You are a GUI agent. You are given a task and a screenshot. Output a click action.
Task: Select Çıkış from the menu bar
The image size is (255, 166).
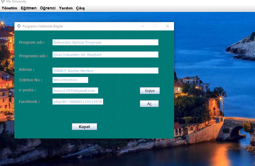[x=80, y=8]
